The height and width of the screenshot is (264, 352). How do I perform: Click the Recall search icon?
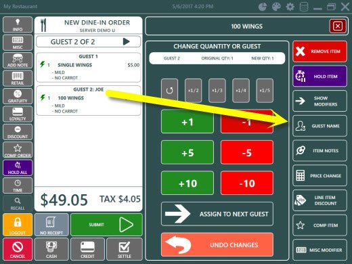click(18, 204)
